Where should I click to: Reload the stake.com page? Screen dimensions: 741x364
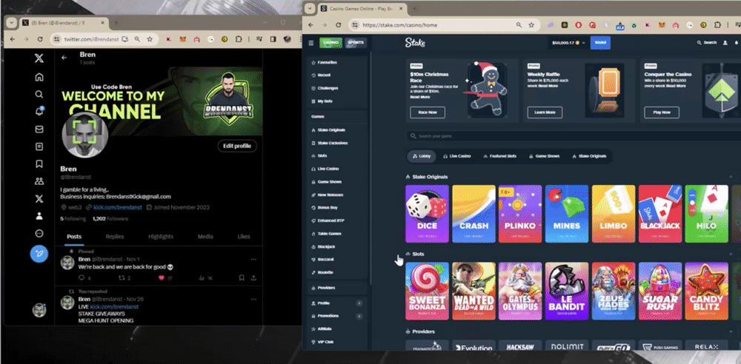[339, 25]
